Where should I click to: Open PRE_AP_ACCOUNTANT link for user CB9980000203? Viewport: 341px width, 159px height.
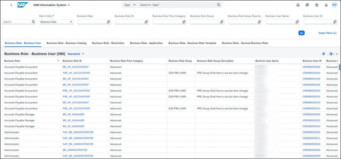tap(76, 91)
